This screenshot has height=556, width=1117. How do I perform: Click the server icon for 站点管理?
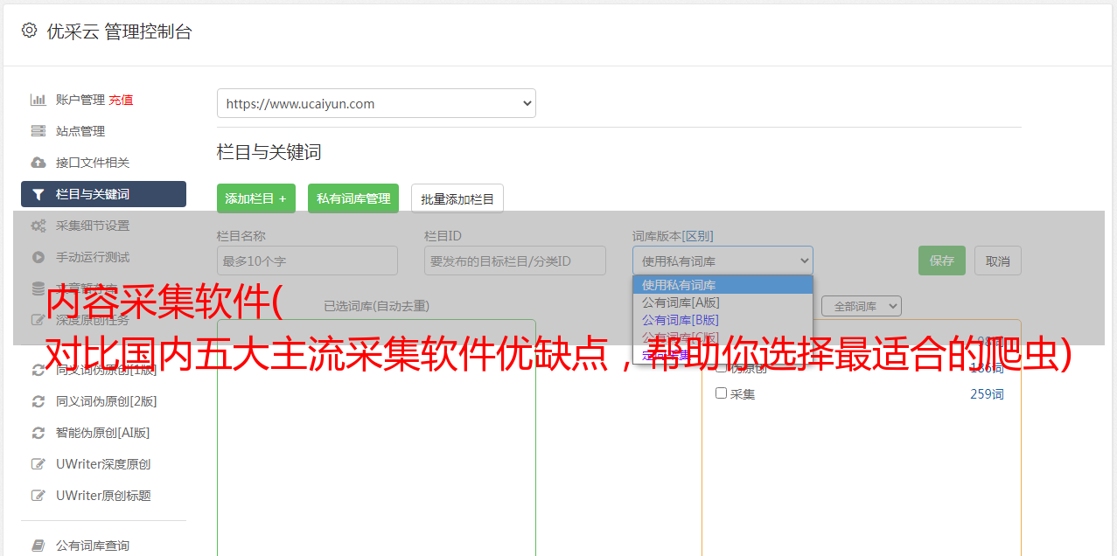coord(38,131)
